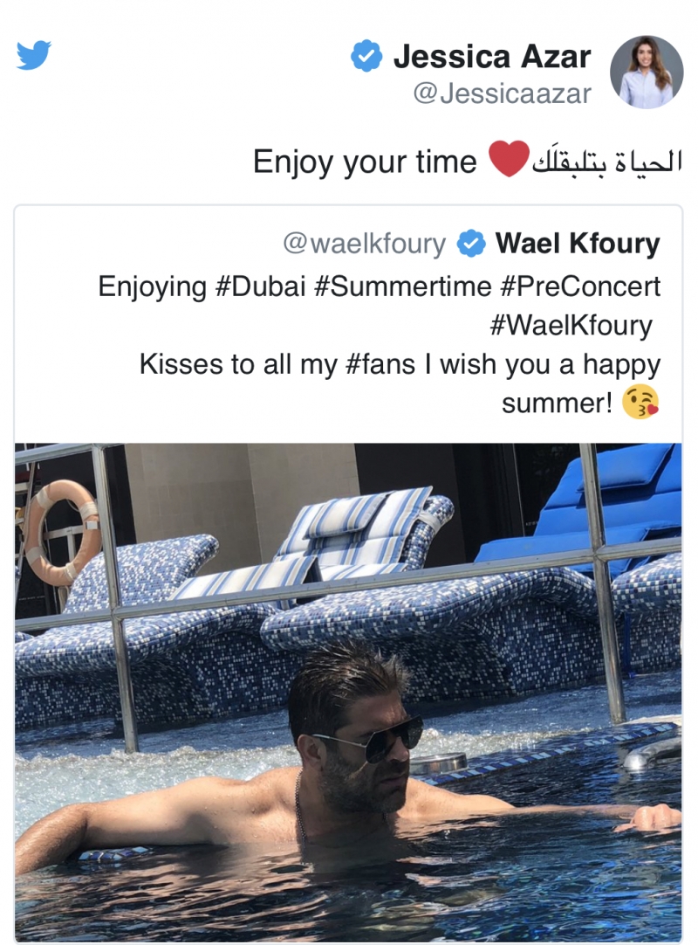Open the Jessica Azar display name
The image size is (698, 945).
[x=491, y=57]
